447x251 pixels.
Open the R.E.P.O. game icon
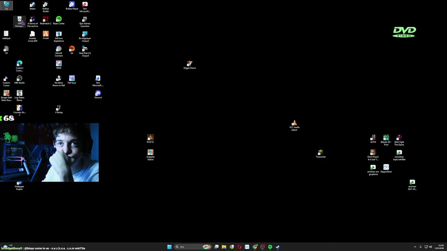pos(151,139)
